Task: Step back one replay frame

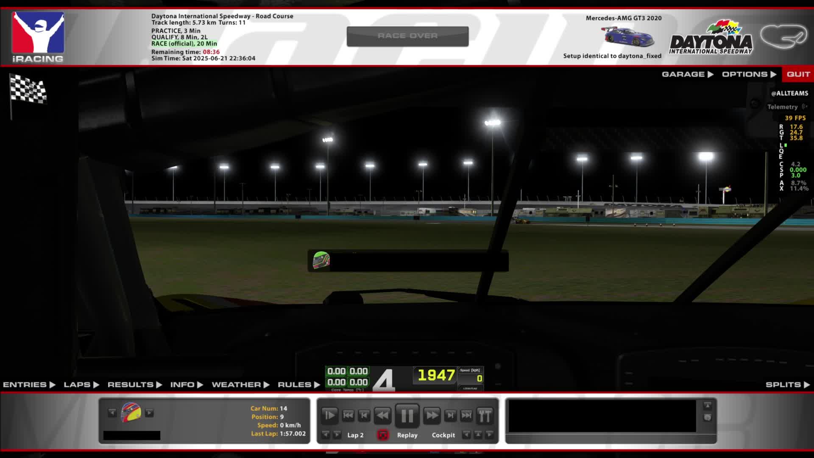Action: coord(364,416)
